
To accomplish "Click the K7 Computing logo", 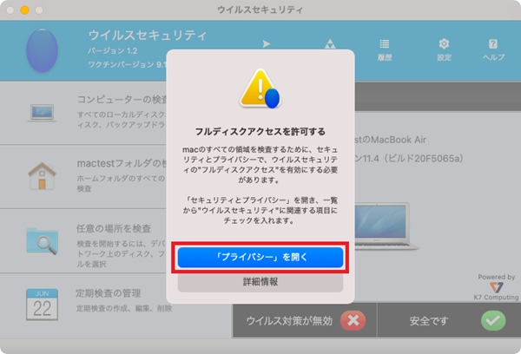I will coord(496,287).
